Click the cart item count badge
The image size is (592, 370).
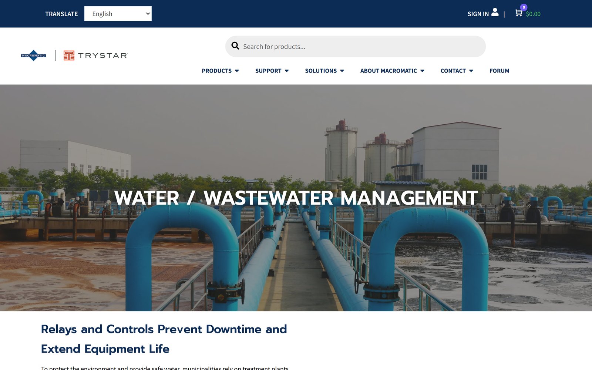[x=524, y=7]
